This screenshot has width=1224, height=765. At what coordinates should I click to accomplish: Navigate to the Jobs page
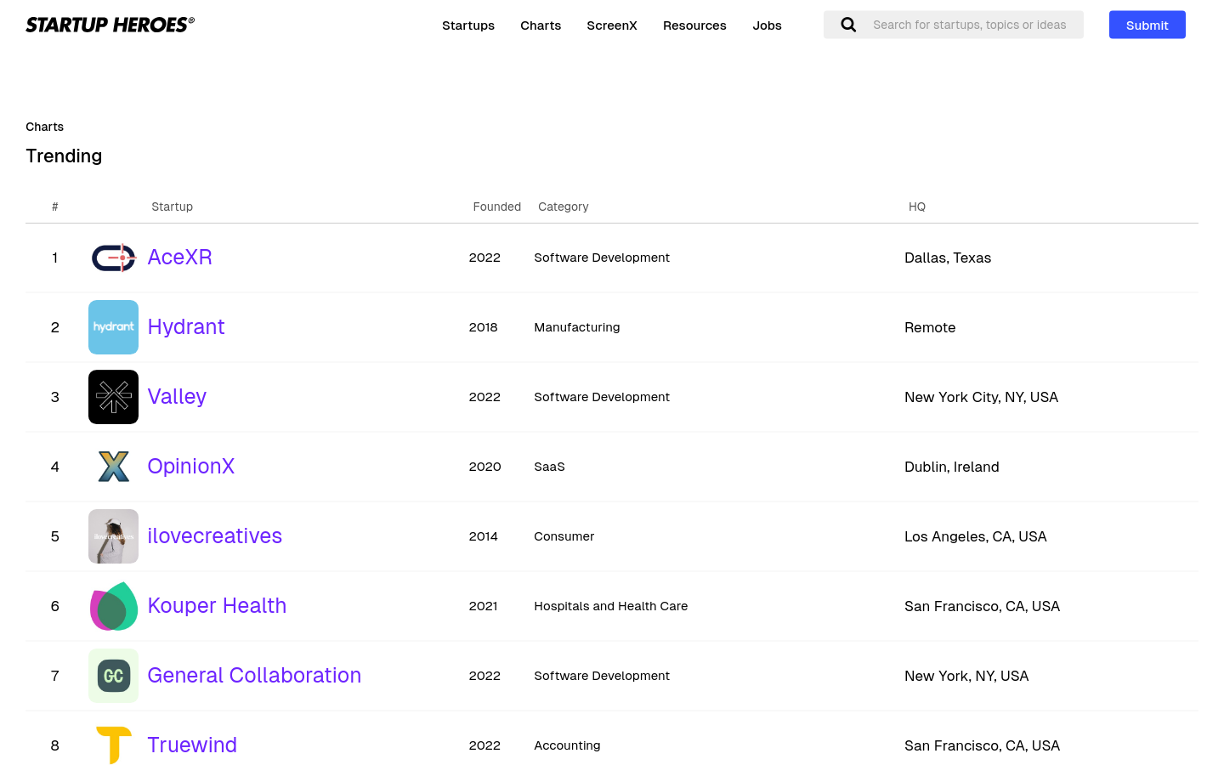[767, 25]
